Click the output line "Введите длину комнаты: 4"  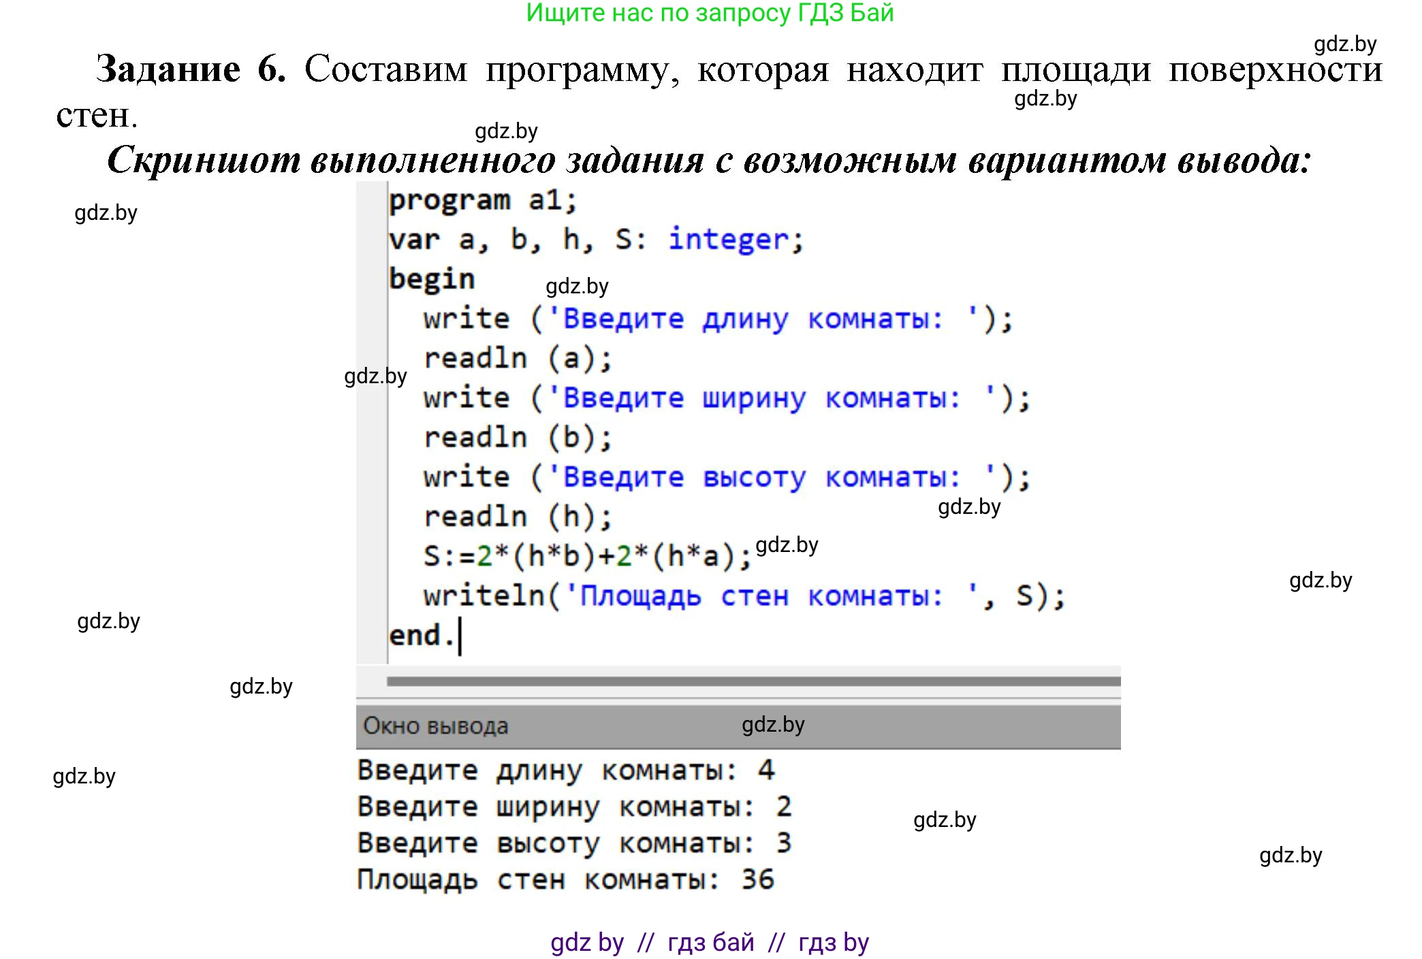(x=565, y=770)
